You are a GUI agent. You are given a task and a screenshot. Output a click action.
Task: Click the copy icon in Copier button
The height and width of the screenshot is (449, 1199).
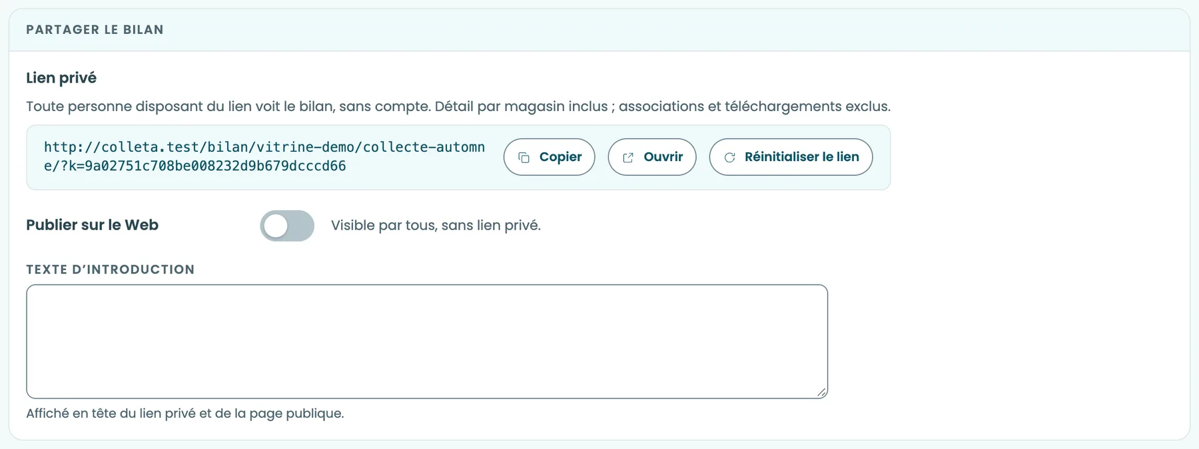pyautogui.click(x=524, y=158)
